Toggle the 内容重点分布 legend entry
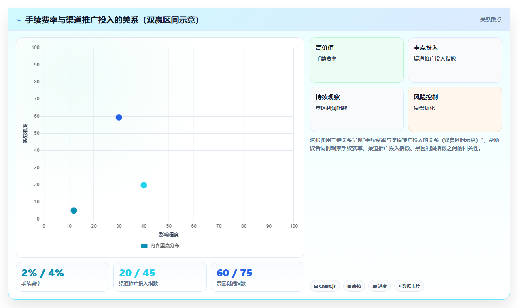This screenshot has width=518, height=308. pyautogui.click(x=160, y=246)
